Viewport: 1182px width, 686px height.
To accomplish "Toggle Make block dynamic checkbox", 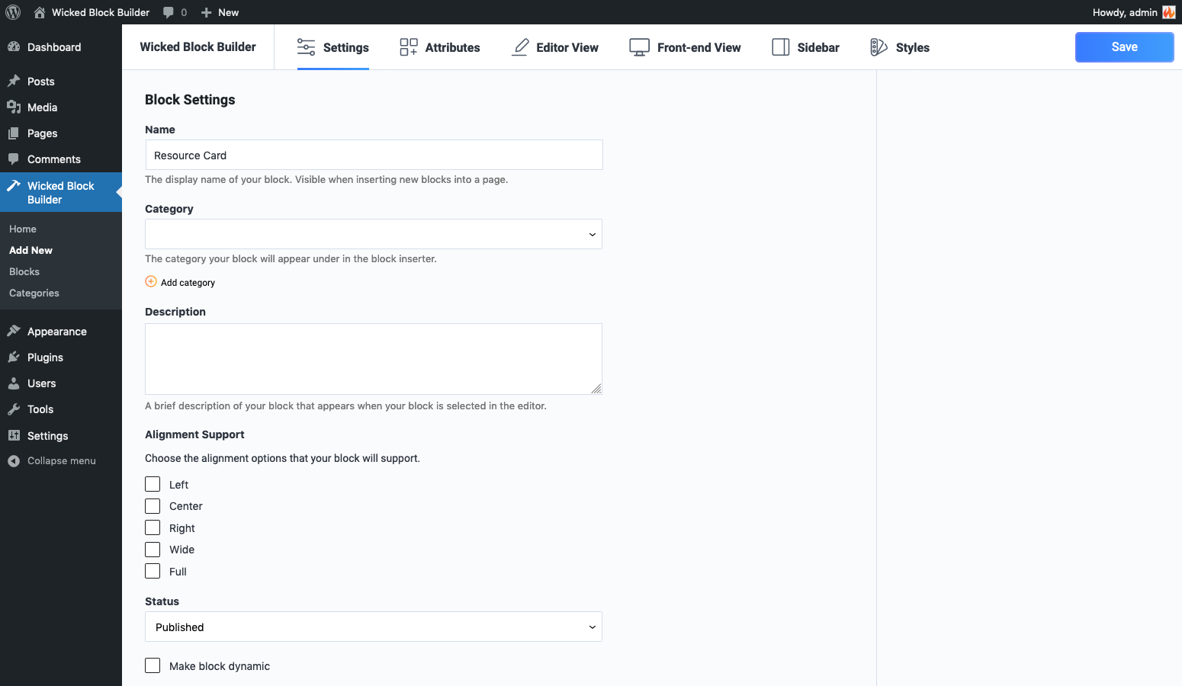I will [x=153, y=666].
